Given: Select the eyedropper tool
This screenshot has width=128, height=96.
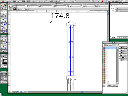Looking at the screenshot, I should [2, 24].
